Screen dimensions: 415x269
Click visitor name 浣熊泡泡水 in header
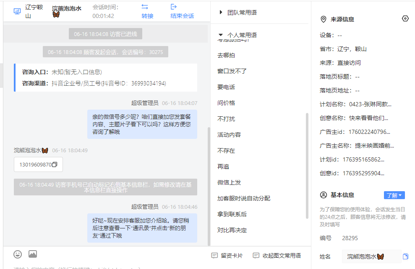point(67,9)
